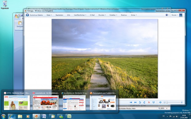Skip to the next photo
Viewport: 191px width, 119px height.
[x=135, y=102]
